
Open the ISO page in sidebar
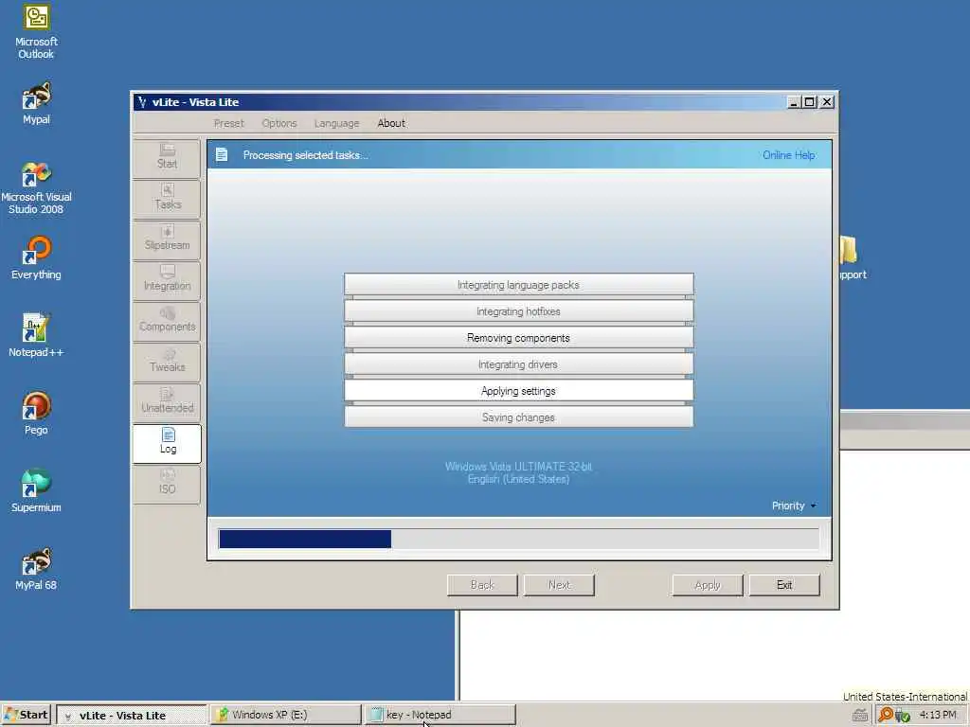click(167, 484)
